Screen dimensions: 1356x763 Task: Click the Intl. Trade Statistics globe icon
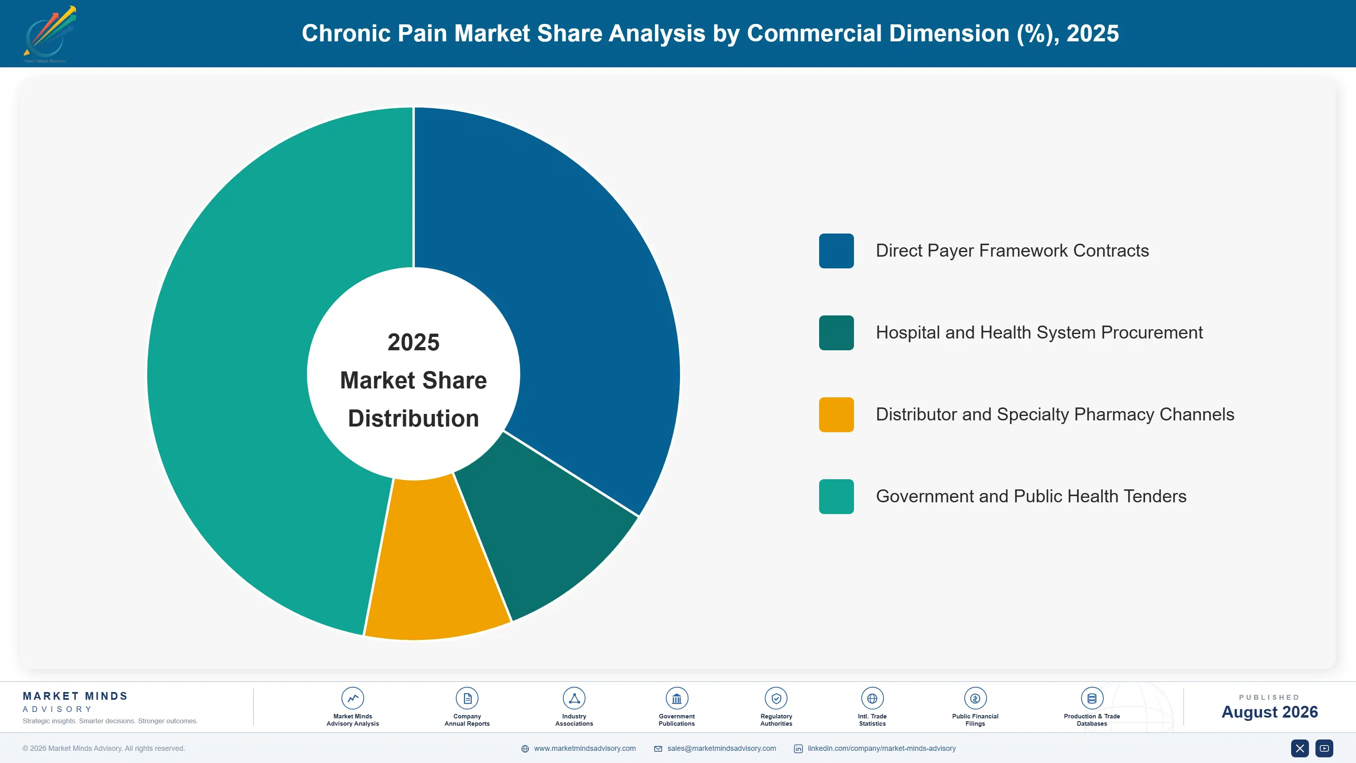pyautogui.click(x=872, y=698)
